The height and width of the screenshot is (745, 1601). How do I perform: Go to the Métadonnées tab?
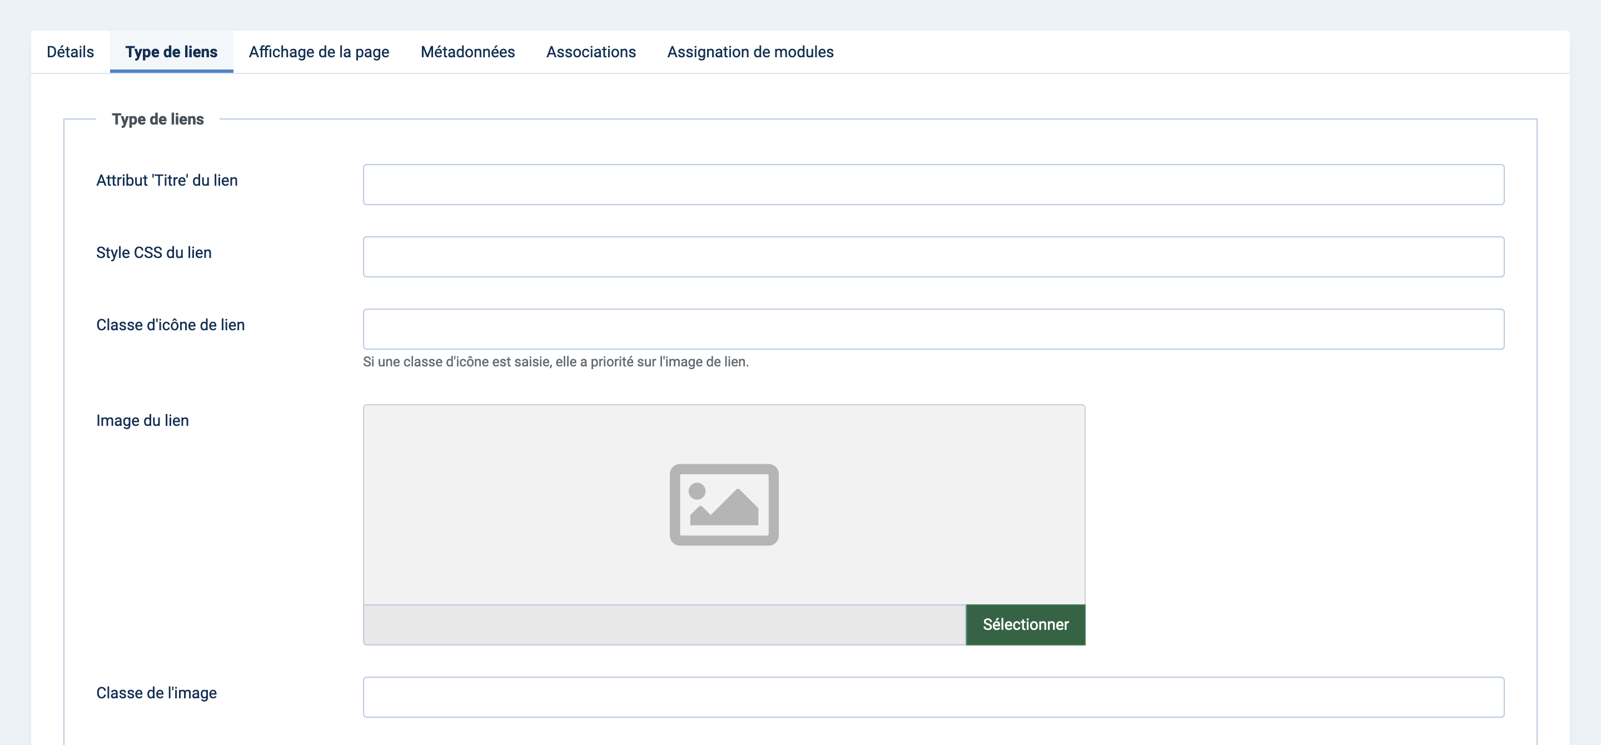(x=468, y=52)
